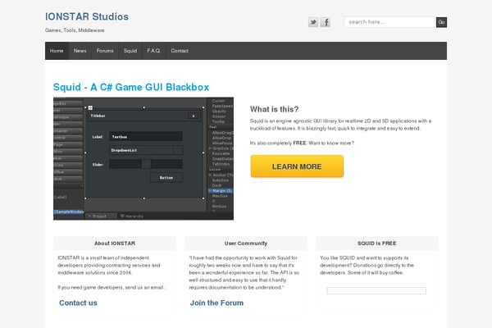Image resolution: width=492 pixels, height=328 pixels.
Task: Click the donation box under SQUID is FREE
Action: point(376,290)
